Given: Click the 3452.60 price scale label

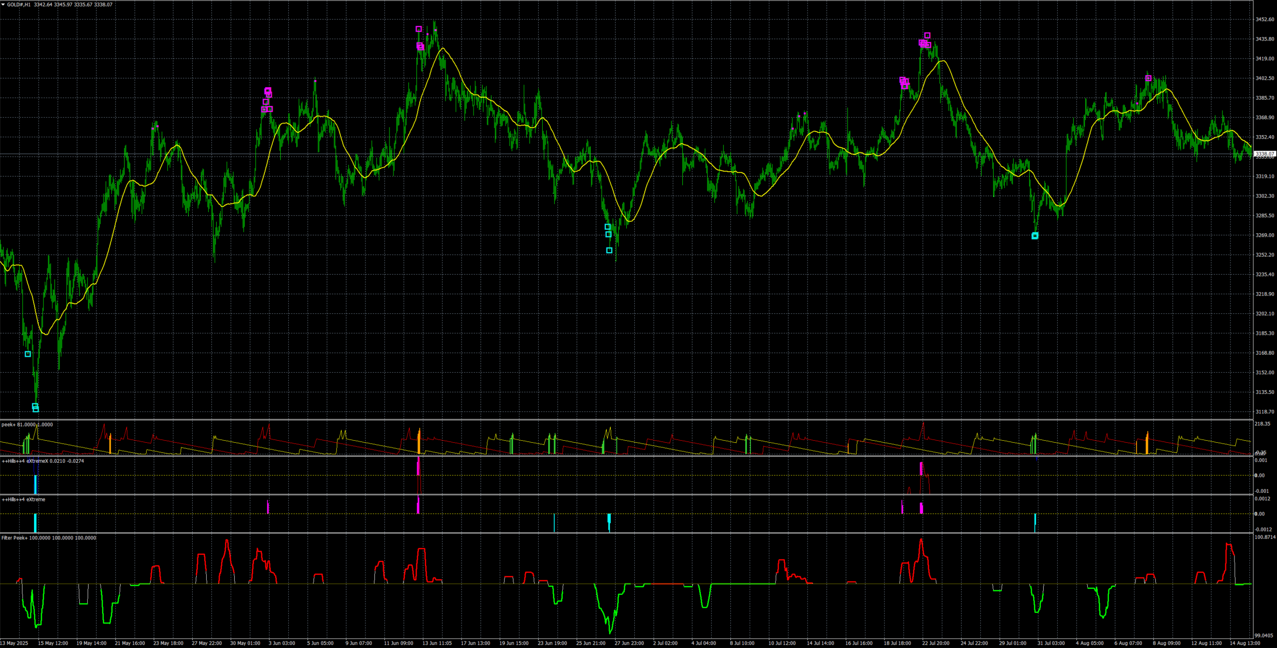Looking at the screenshot, I should point(1264,20).
